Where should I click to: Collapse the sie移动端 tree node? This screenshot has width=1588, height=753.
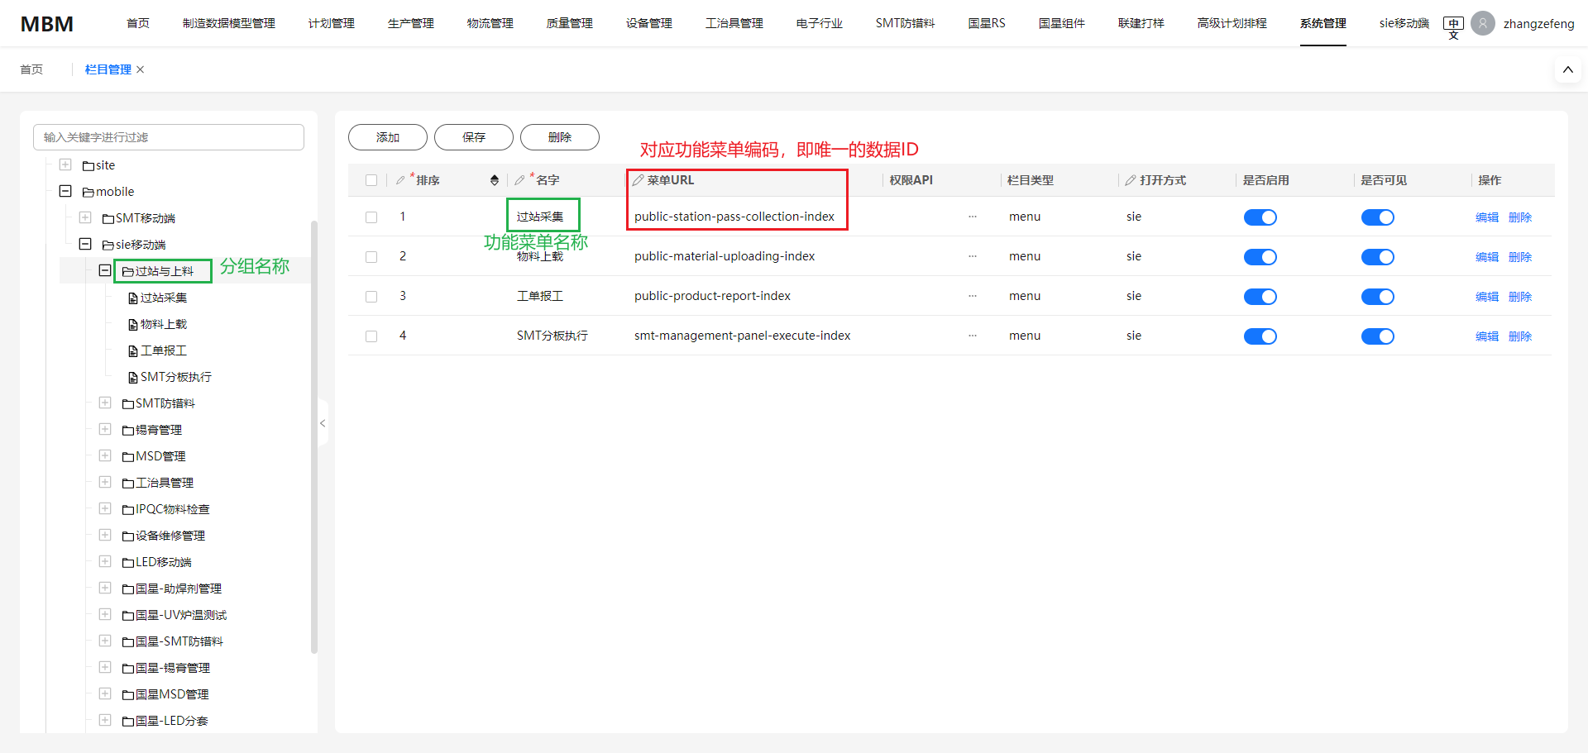[85, 244]
